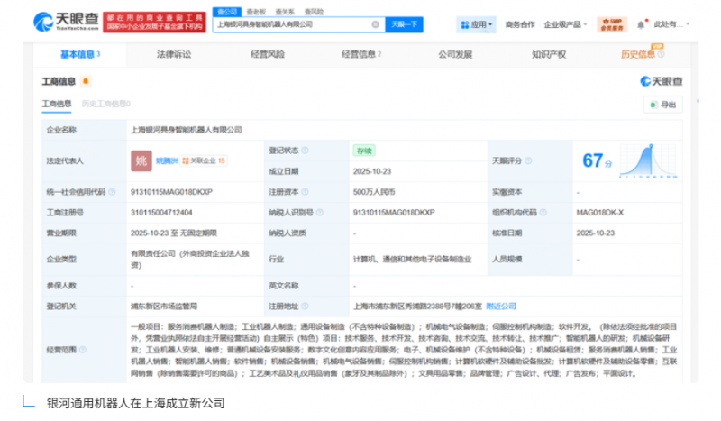The width and height of the screenshot is (721, 421).
Task: Open the user account dropdown 此处有...
Action: coord(671,24)
